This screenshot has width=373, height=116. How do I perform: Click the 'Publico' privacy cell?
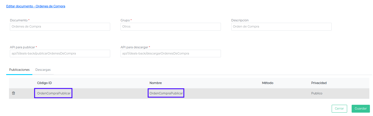coord(317,93)
